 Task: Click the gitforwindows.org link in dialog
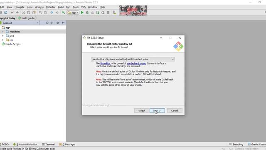pos(96,105)
